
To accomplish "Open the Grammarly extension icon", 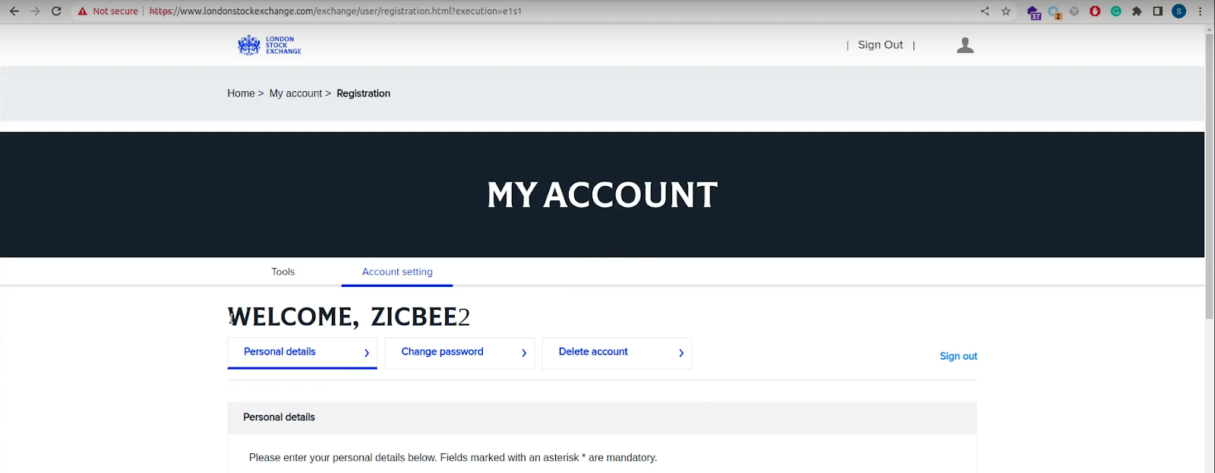I will (x=1116, y=11).
